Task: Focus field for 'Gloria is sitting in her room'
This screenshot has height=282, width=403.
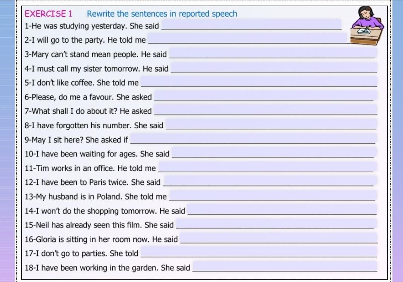Action: pyautogui.click(x=278, y=238)
